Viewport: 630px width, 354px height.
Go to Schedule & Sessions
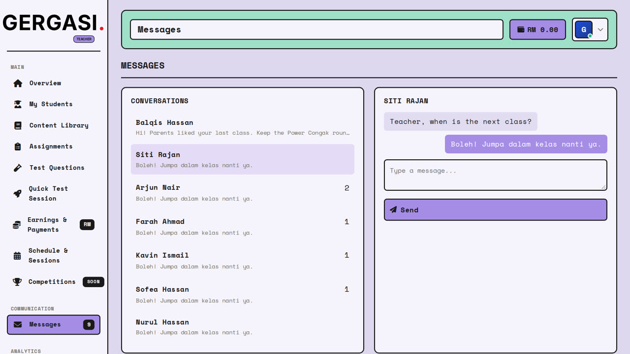pos(54,256)
